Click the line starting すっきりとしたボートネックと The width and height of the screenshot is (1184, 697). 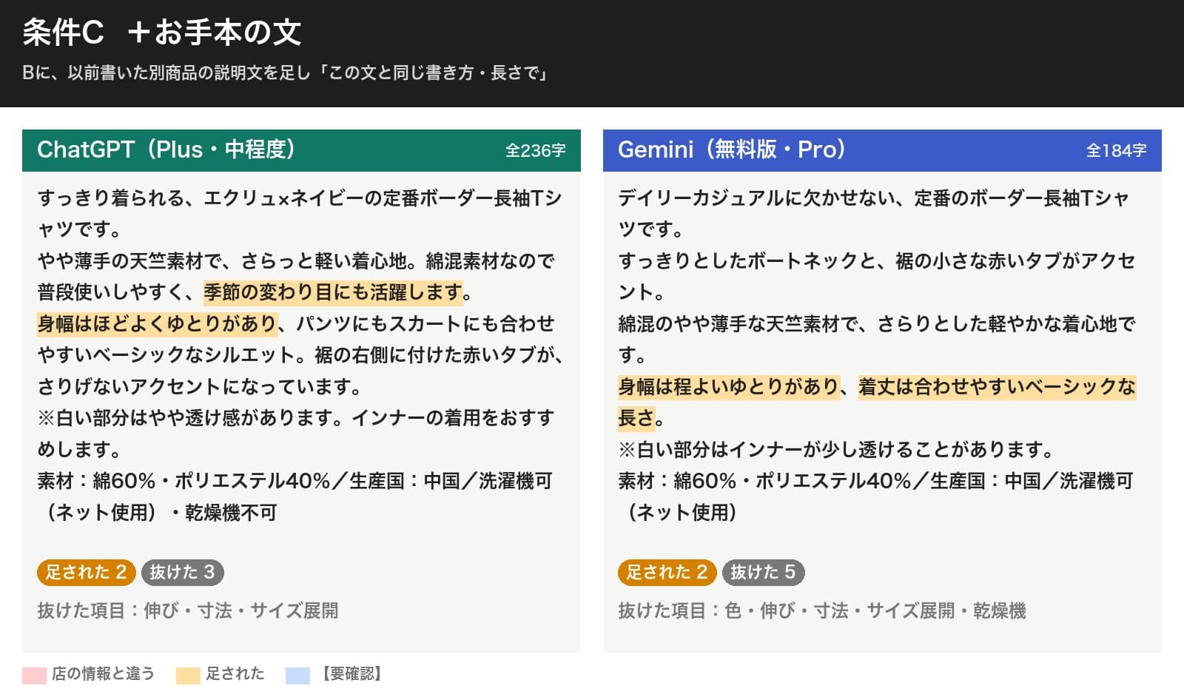(877, 261)
